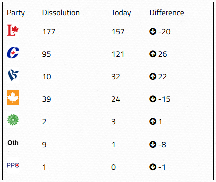Click the PPC party logo
The height and width of the screenshot is (182, 216).
click(x=13, y=165)
